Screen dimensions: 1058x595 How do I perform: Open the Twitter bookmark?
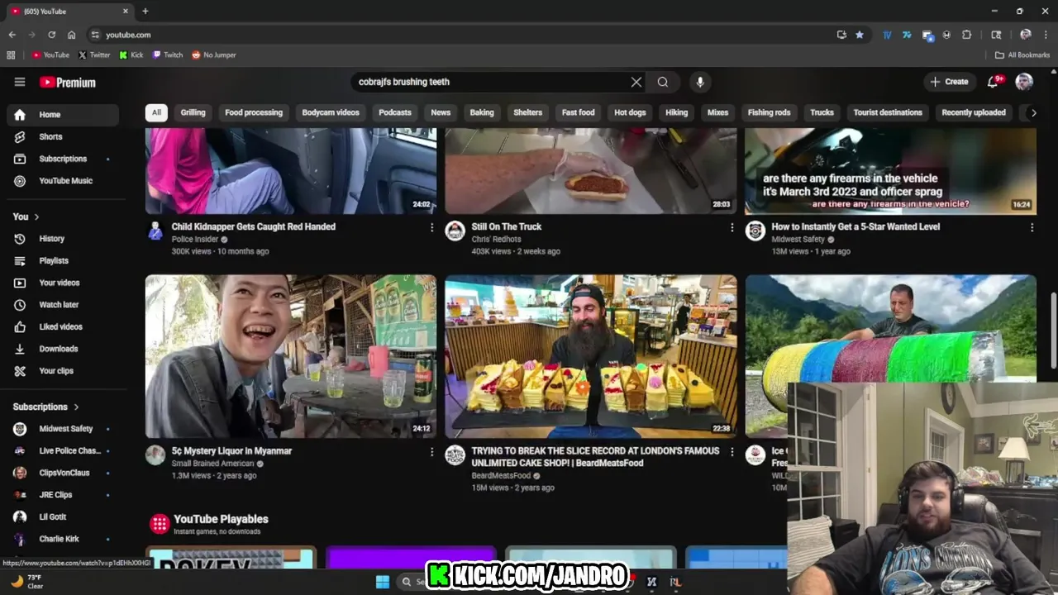94,55
